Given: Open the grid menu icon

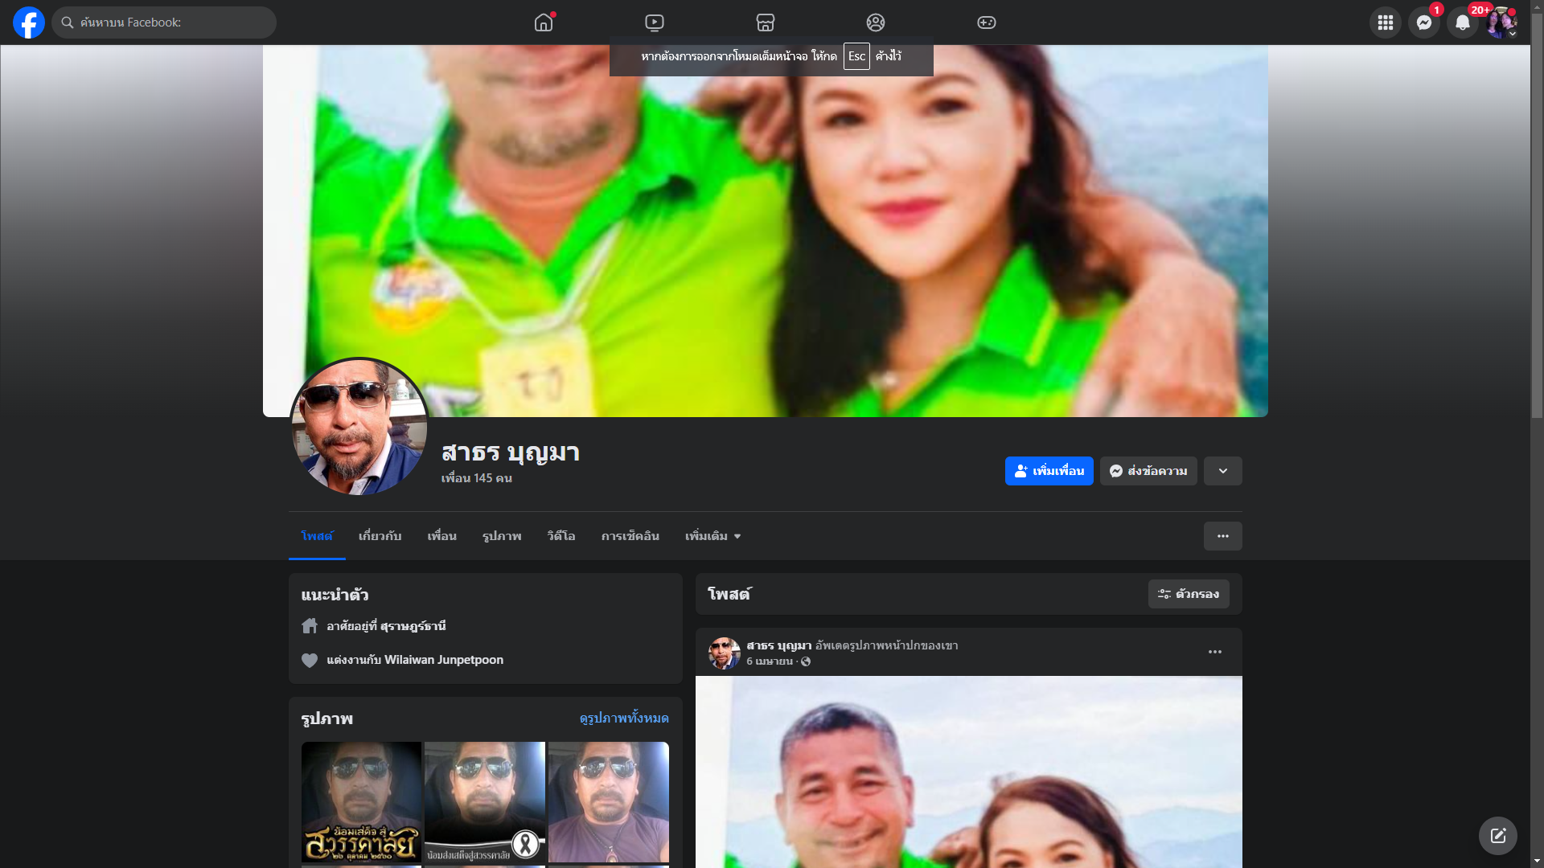Looking at the screenshot, I should click(1385, 23).
